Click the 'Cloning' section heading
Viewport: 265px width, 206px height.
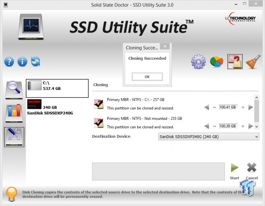[x=100, y=85]
